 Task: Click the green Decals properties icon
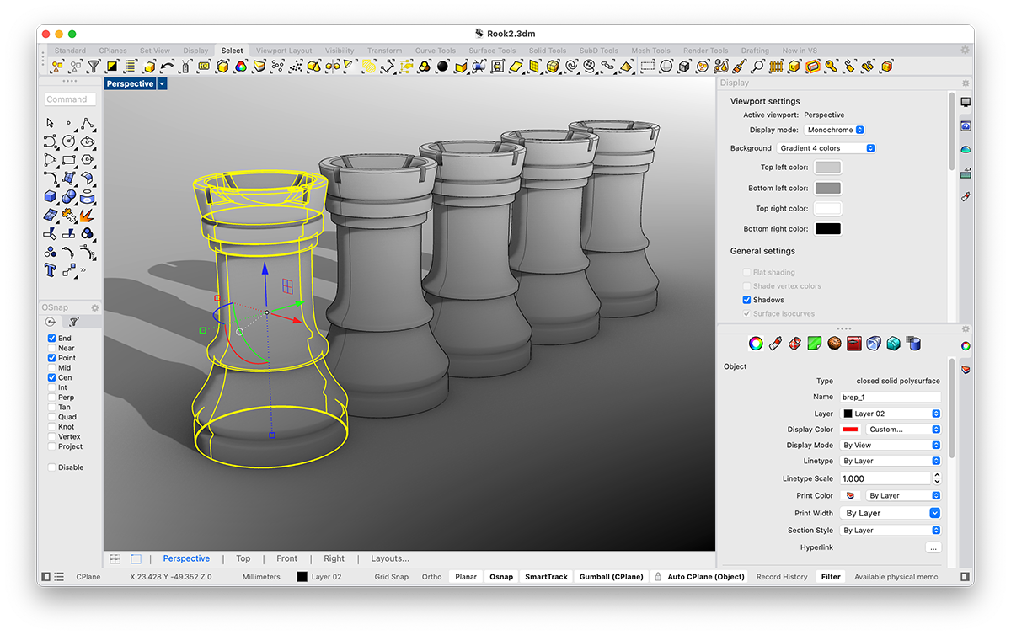[x=815, y=343]
